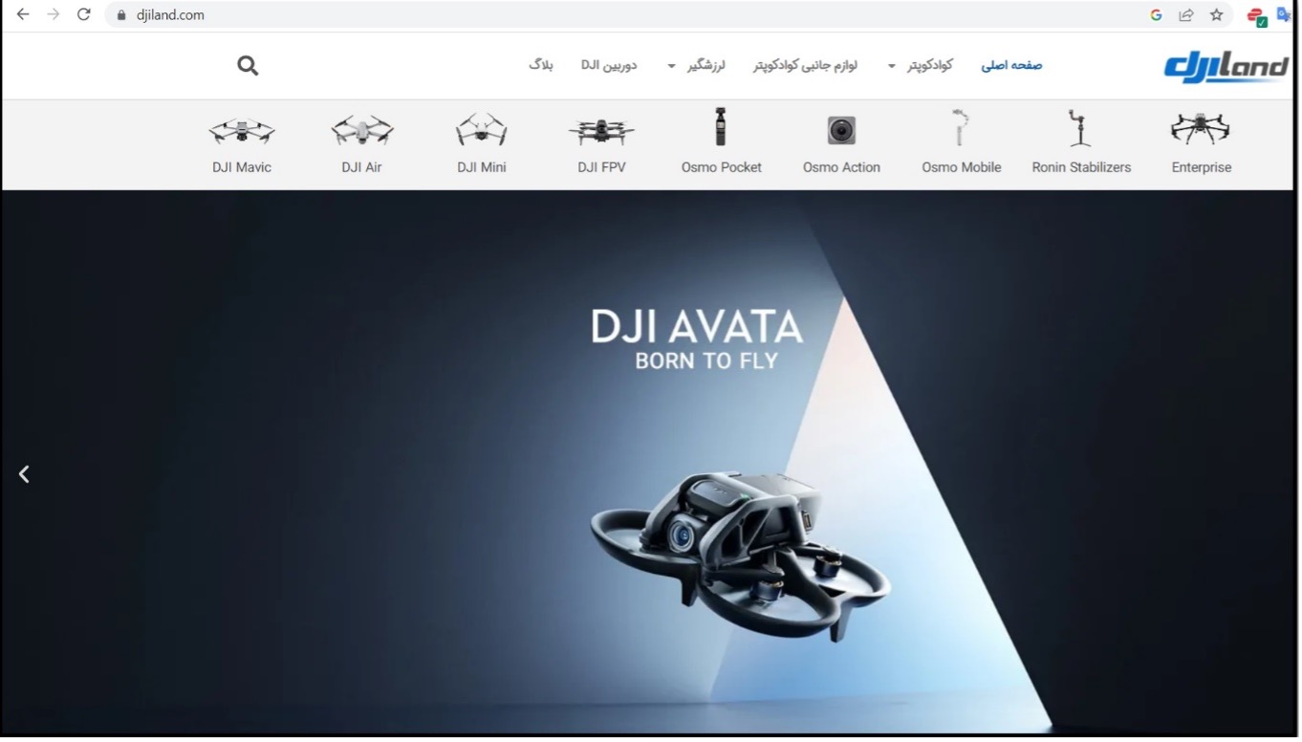Click the Osmo Mobile label

click(x=962, y=167)
